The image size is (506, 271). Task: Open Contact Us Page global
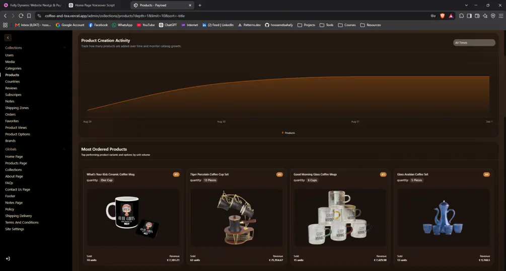pos(18,190)
